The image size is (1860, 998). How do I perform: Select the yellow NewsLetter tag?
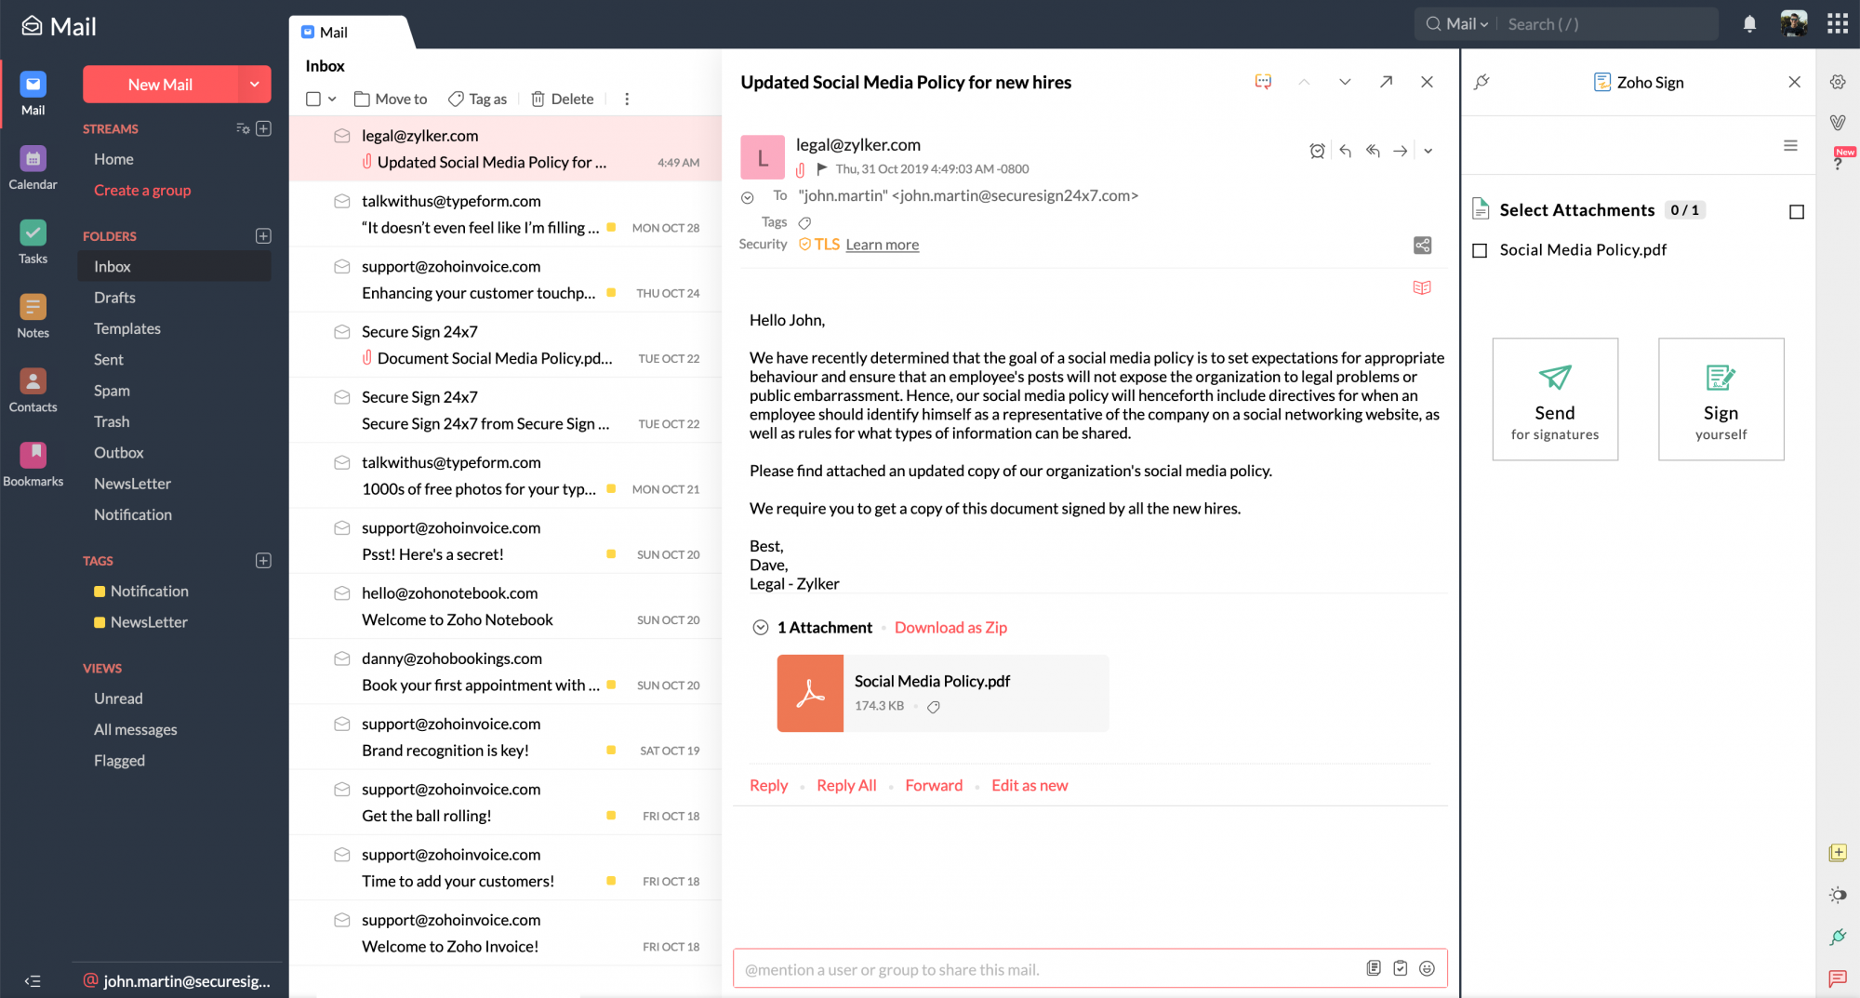click(141, 622)
